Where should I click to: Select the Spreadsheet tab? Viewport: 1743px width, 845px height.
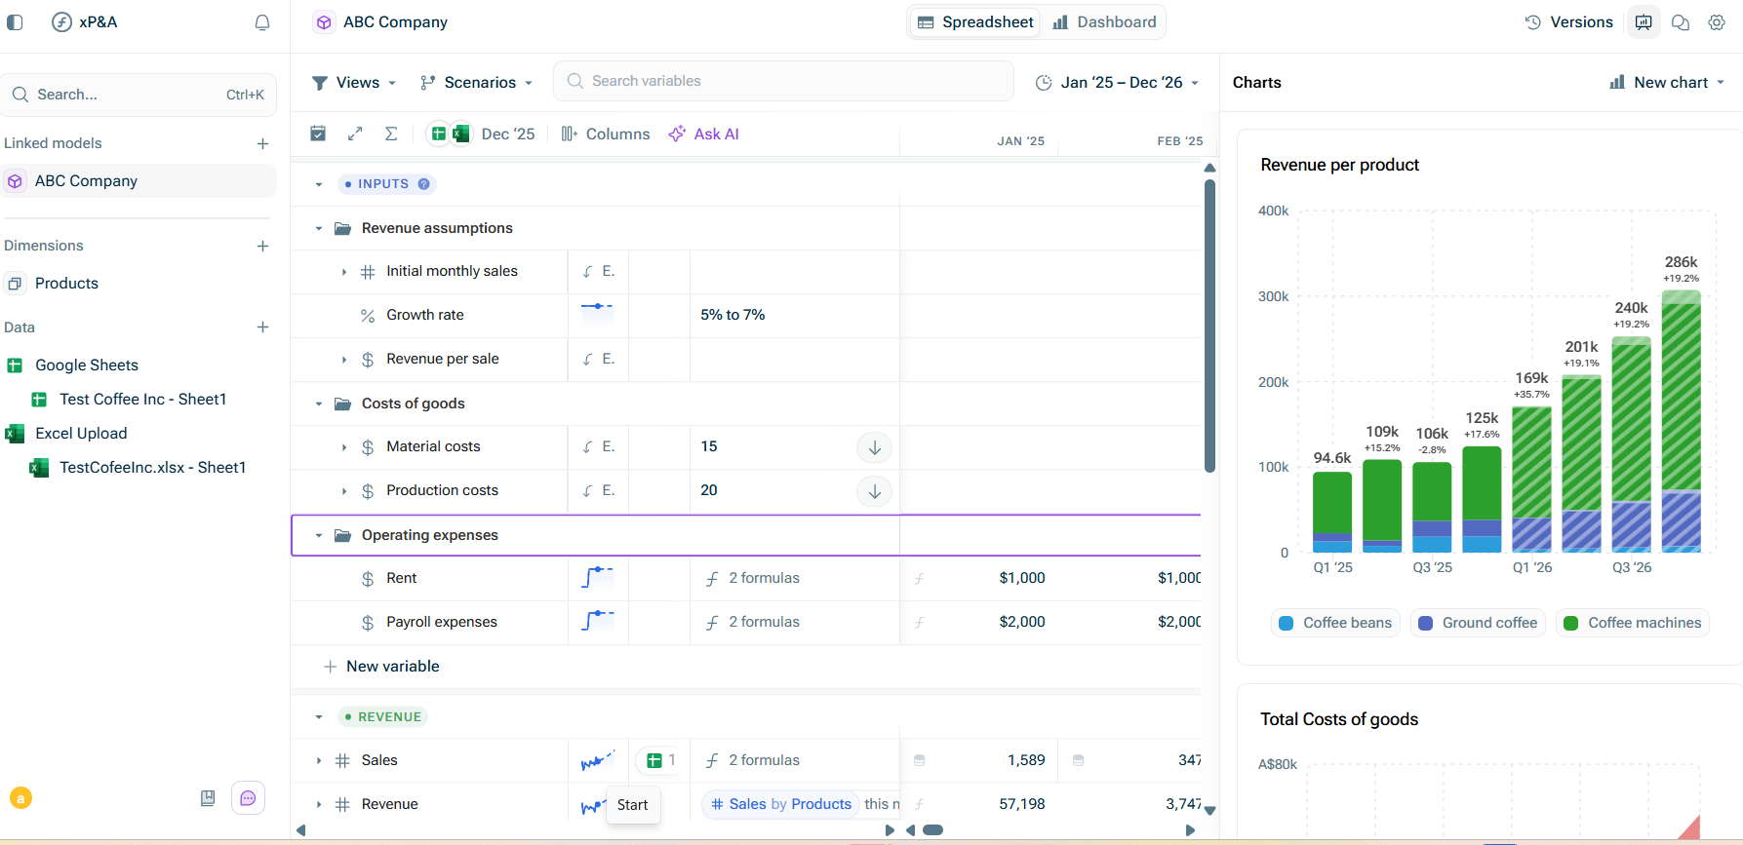click(x=975, y=22)
